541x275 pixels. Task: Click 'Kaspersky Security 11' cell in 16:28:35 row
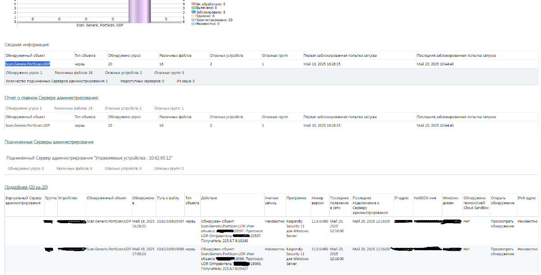[298, 229]
